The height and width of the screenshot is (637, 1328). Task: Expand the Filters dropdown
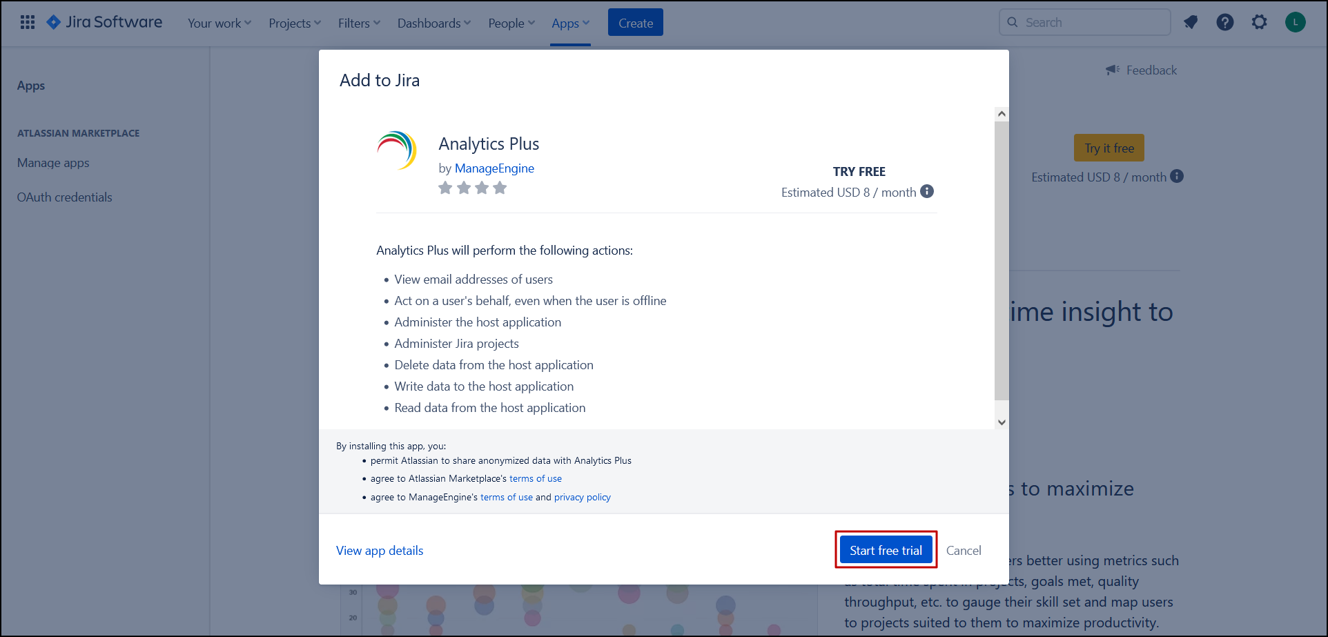(x=359, y=23)
